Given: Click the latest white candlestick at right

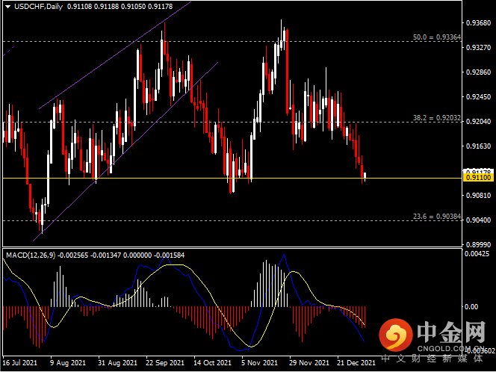Looking at the screenshot, I should (365, 176).
